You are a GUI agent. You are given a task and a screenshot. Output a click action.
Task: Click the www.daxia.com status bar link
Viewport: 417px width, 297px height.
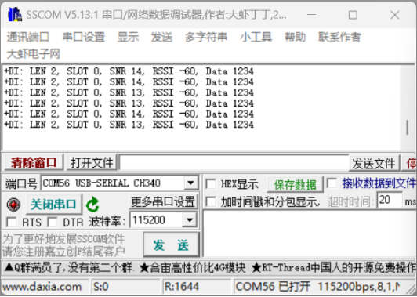click(x=42, y=287)
